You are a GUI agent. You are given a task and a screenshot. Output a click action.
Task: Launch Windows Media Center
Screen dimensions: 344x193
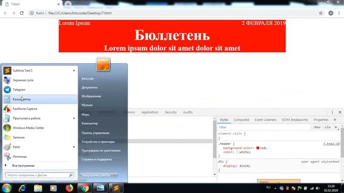point(40,128)
